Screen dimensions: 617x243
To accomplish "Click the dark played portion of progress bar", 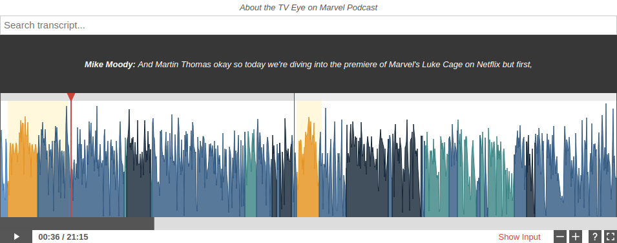I will click(x=77, y=224).
